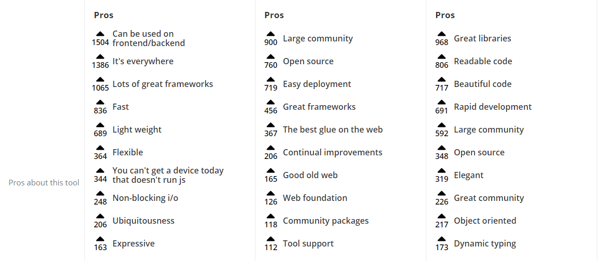Screen dimensions: 601x261
Task: Select the "Continual improvements" pro text
Action: (333, 152)
